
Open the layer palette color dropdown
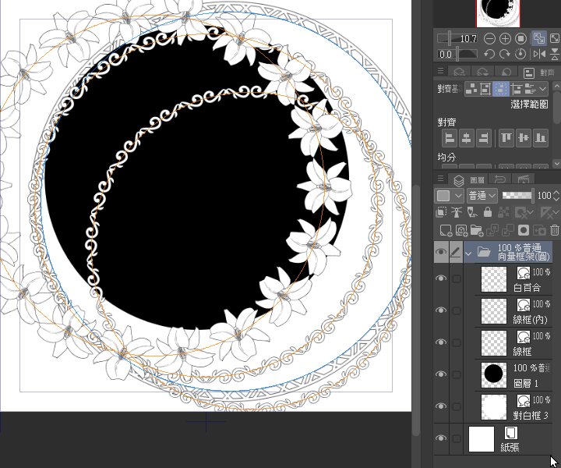[x=450, y=196]
